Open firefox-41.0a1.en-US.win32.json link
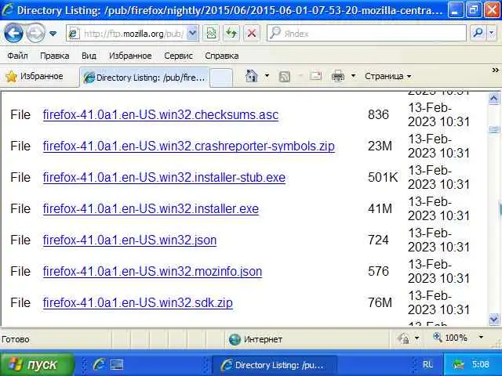Screen dimensions: 502x376 [129, 240]
